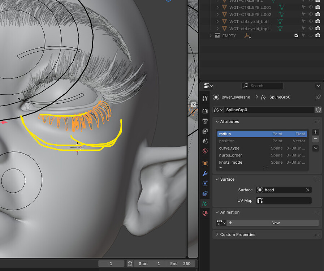Open the green Curves Data tab
Image resolution: width=324 pixels, height=271 pixels.
coord(205,203)
